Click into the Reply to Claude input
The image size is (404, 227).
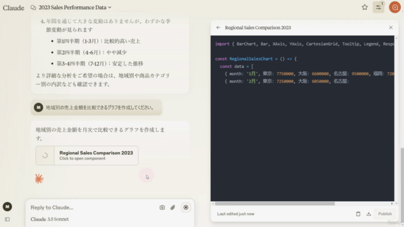point(93,207)
